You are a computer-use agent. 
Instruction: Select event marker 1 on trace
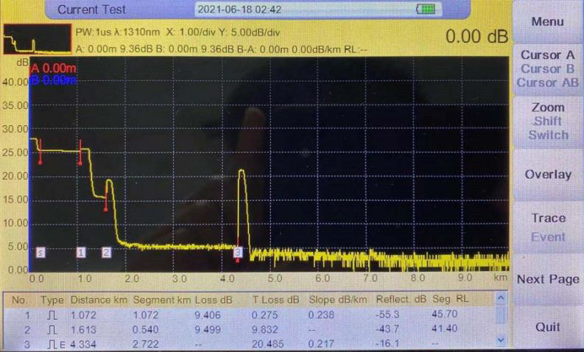(81, 253)
